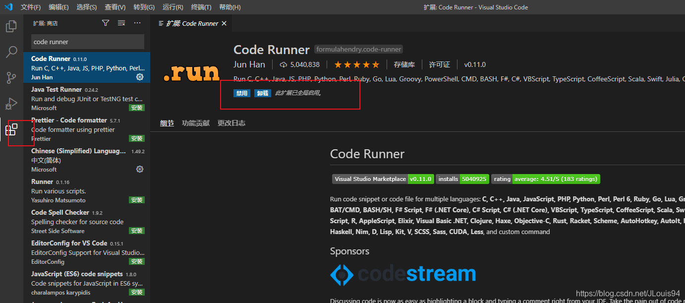Click the extension search box with 'code runner'
This screenshot has width=685, height=303.
coord(88,42)
